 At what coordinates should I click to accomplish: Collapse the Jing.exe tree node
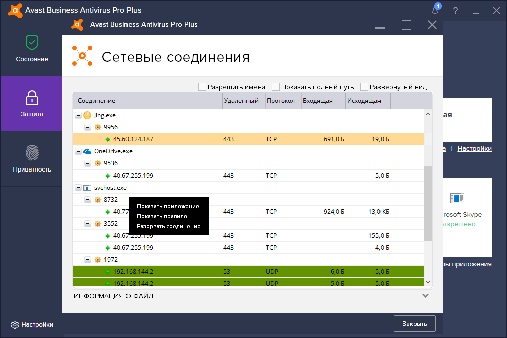pos(78,115)
